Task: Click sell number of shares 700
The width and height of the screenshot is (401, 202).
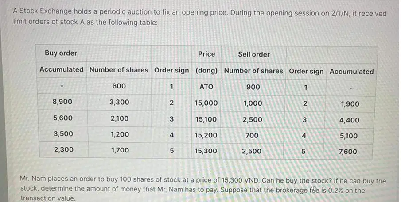Action: [252, 135]
